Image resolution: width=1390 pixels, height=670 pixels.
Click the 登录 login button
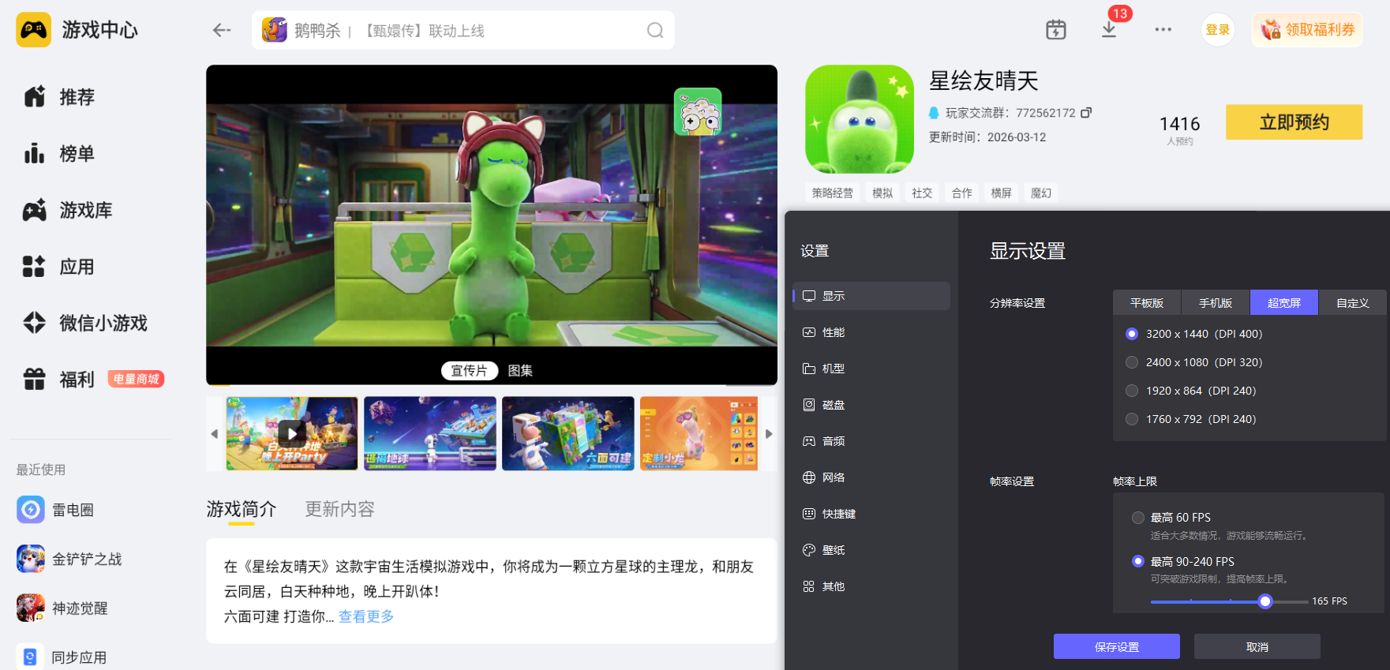1218,30
